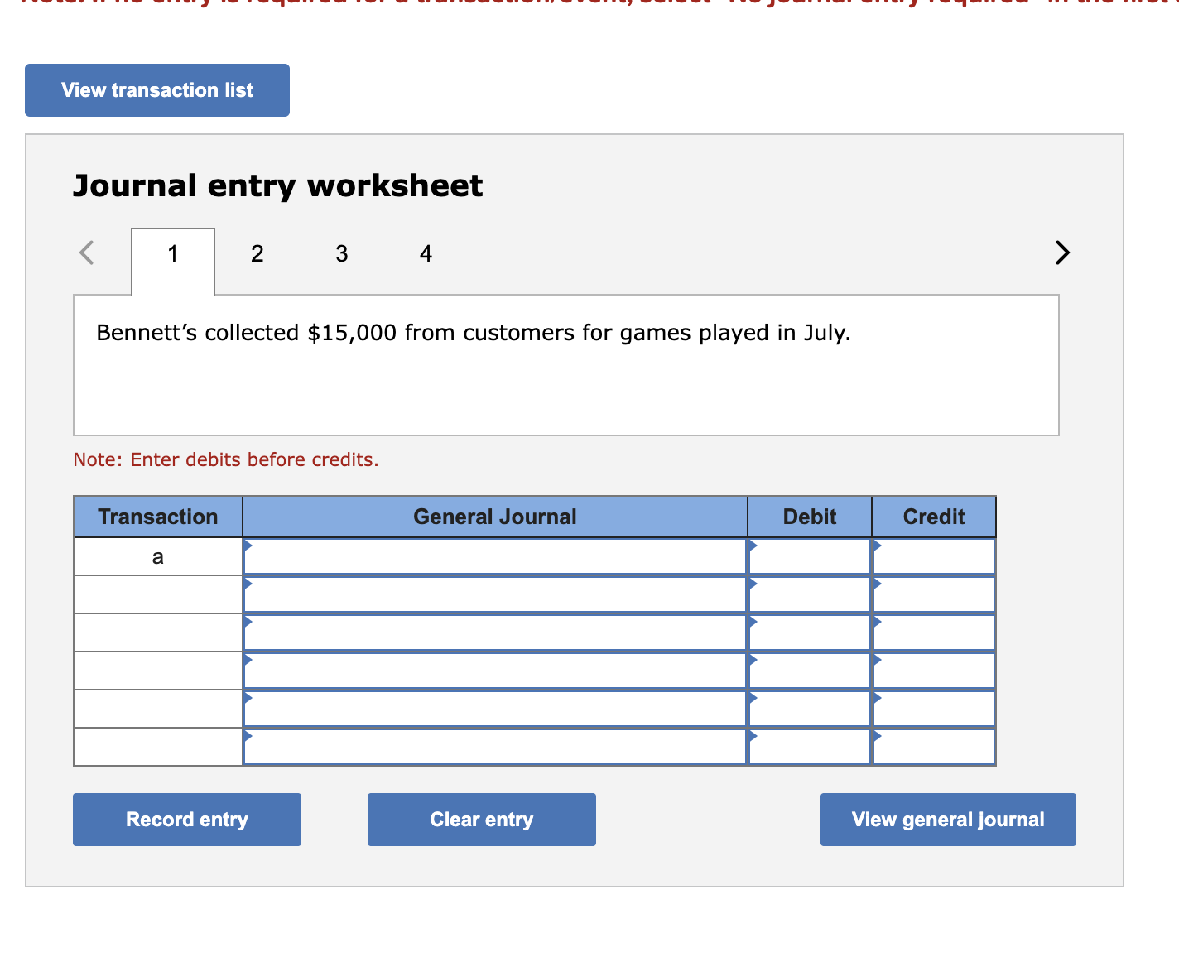This screenshot has width=1179, height=962.
Task: Open General Journal account dropdown in third row
Action: tap(495, 633)
